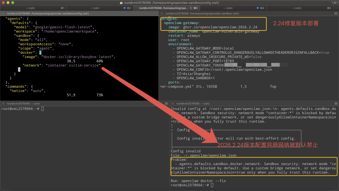Click the Config box heading in output
The width and height of the screenshot is (339, 191).
(x=183, y=130)
